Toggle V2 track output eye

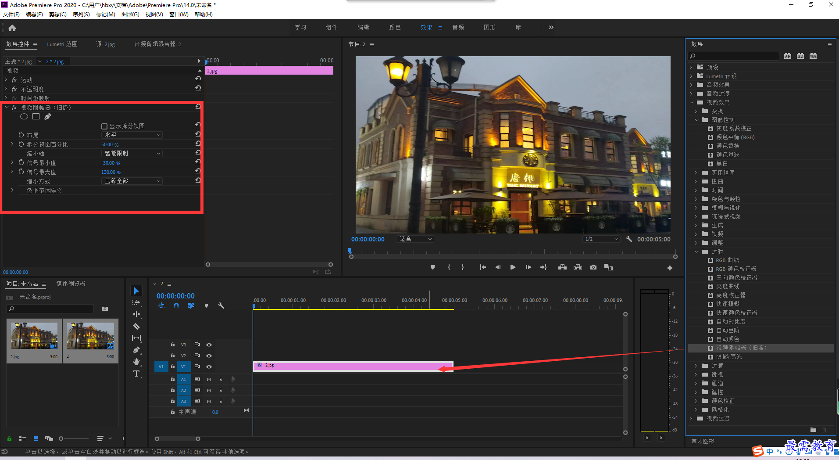click(x=209, y=356)
